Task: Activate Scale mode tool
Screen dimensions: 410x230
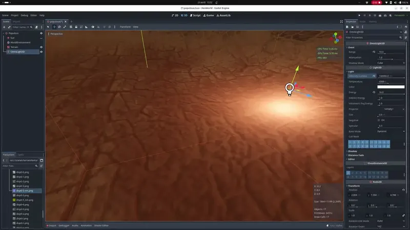Action: click(x=65, y=27)
